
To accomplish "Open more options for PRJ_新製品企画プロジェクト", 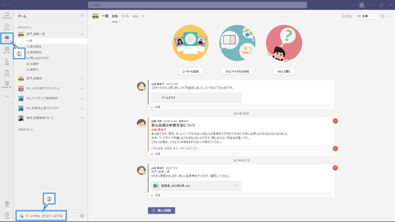I will click(82, 108).
